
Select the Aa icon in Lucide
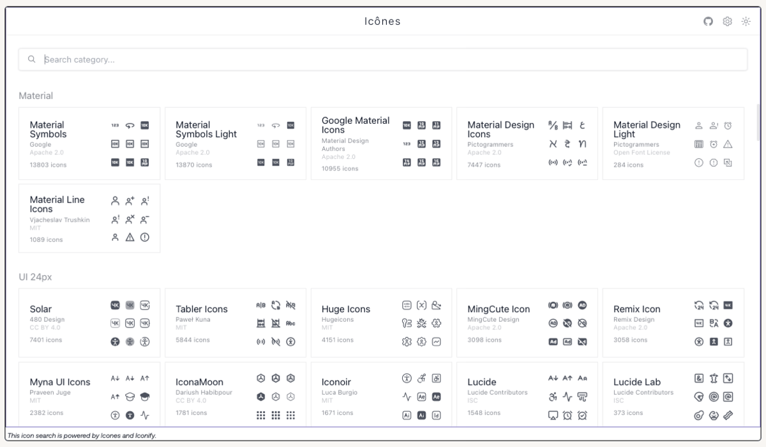pyautogui.click(x=582, y=378)
